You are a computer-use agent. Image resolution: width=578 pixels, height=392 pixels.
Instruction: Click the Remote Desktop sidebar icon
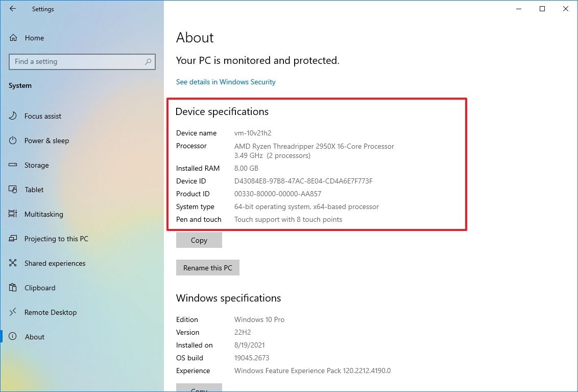point(12,312)
